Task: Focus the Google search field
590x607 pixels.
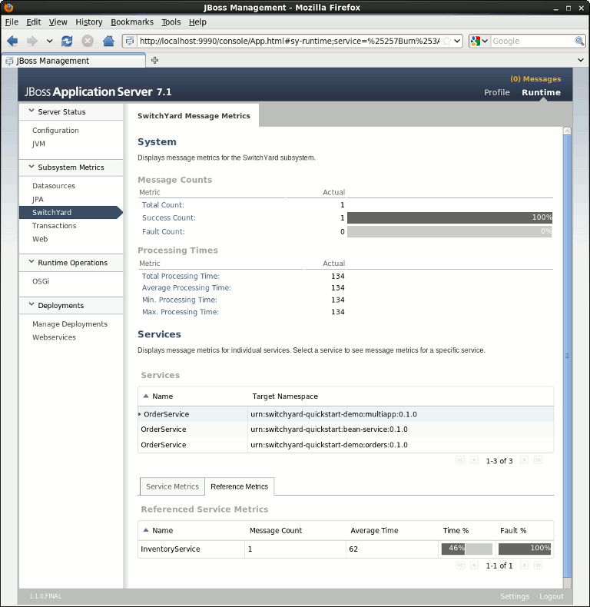Action: pos(532,41)
